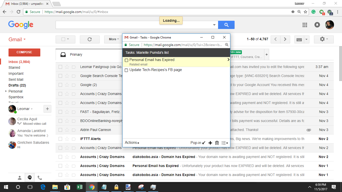This screenshot has width=342, height=192.
Task: Open the Starred label
Action: tap(14, 67)
